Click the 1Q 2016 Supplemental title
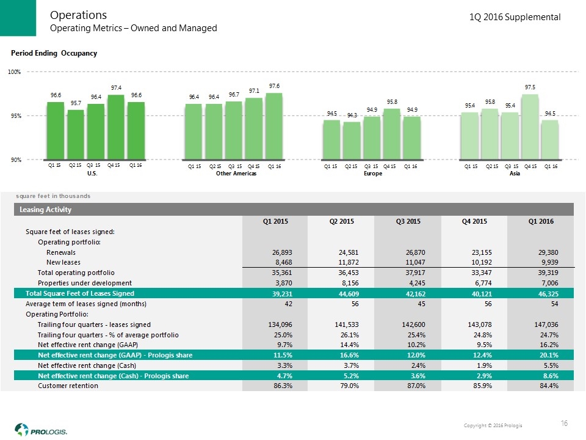Screen dimensions: 586x440 pyautogui.click(x=515, y=17)
